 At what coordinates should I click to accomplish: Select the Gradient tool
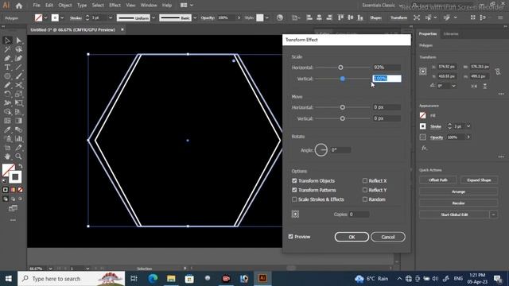[x=18, y=121]
